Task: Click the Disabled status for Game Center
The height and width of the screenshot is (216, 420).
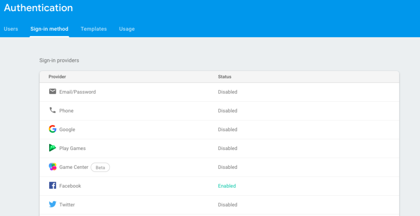Action: 228,167
